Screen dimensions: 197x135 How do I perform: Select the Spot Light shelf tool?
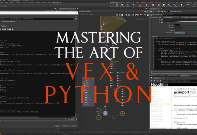point(122,5)
